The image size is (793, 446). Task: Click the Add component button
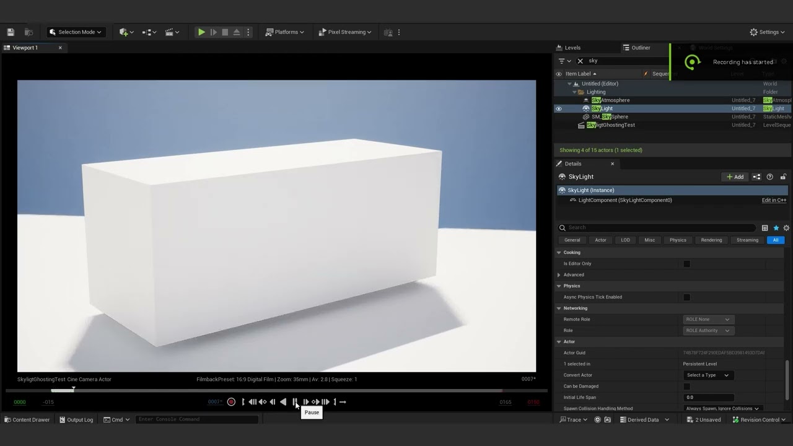point(735,177)
